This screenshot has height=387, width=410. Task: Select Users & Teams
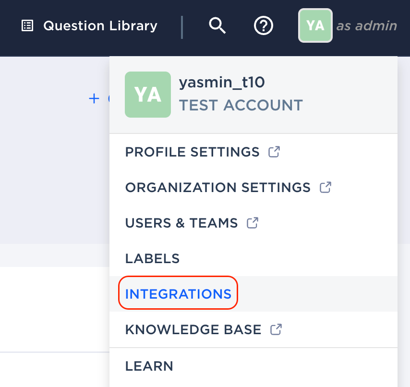click(x=181, y=223)
